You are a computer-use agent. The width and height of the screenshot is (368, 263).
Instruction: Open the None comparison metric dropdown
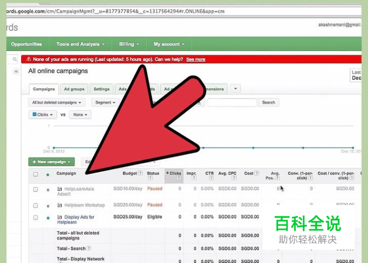(x=80, y=115)
